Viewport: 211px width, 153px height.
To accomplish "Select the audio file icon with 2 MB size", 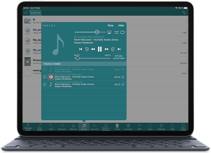I will tap(28, 41).
